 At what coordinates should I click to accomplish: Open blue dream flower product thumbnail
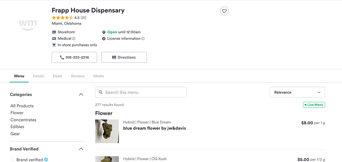pyautogui.click(x=107, y=131)
